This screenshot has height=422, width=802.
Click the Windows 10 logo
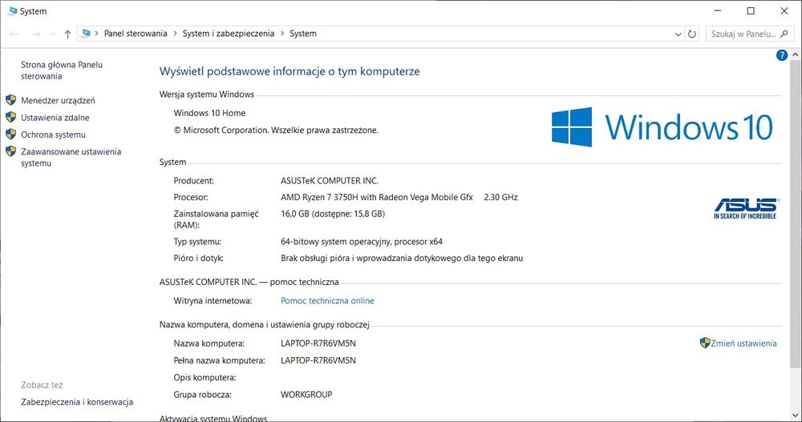coord(662,127)
